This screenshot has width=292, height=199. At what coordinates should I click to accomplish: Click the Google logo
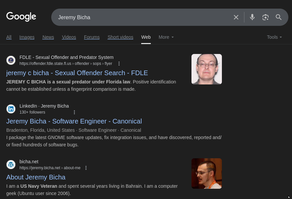(x=21, y=17)
